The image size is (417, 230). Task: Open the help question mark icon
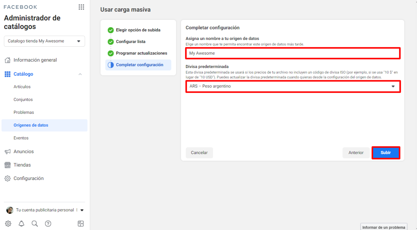[48, 224]
